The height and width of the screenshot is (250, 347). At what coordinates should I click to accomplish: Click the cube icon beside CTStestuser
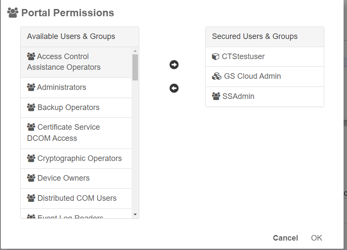pyautogui.click(x=215, y=57)
